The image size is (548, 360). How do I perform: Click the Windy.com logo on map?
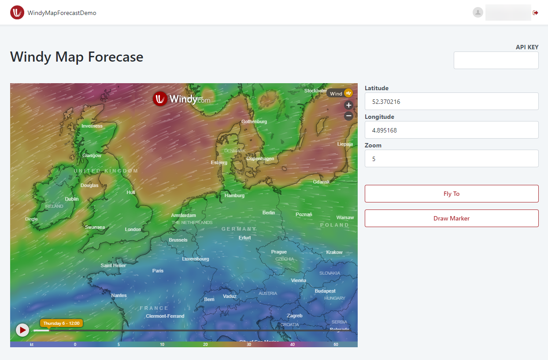coord(181,99)
